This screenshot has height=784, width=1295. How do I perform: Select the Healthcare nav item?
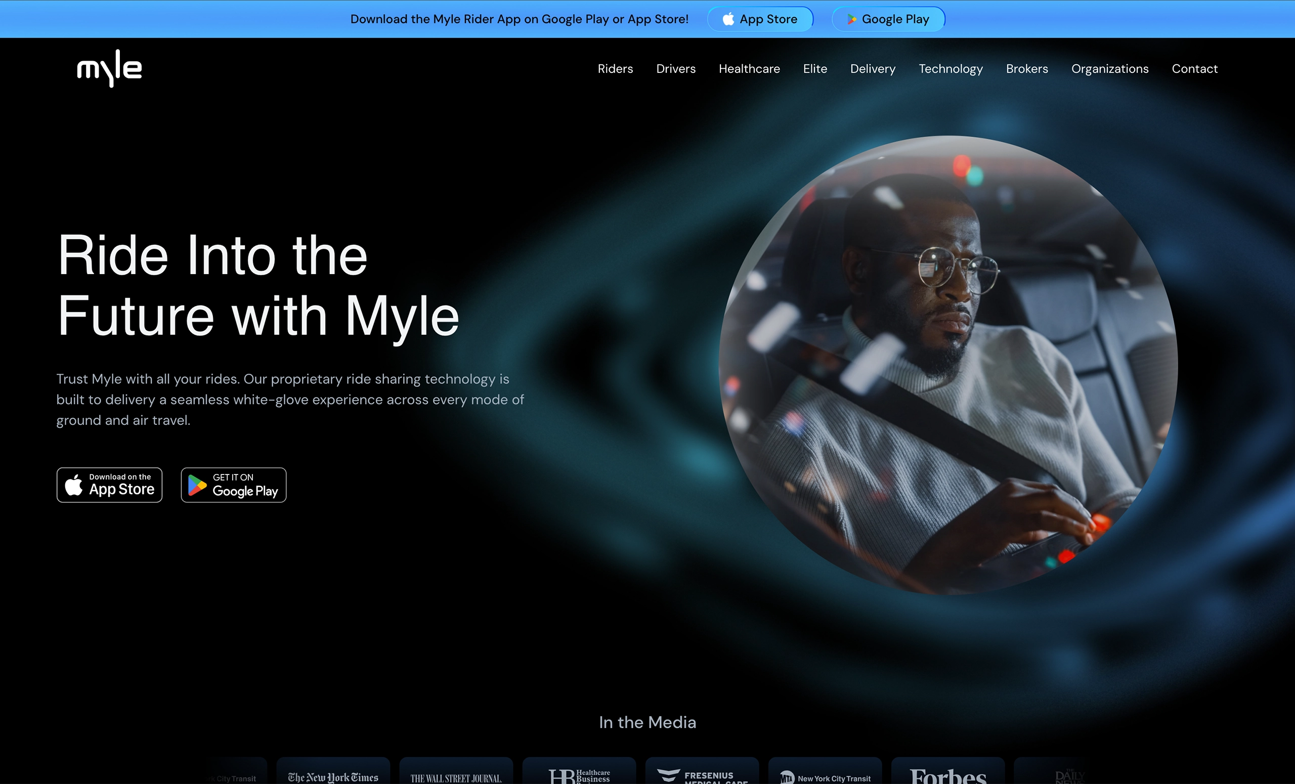[749, 68]
